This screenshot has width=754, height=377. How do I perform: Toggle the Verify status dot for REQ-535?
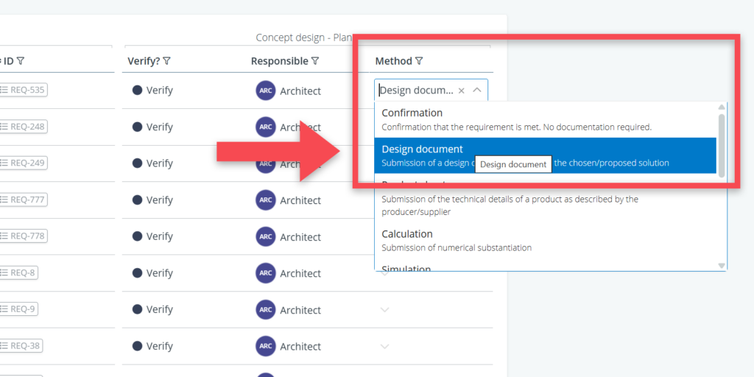137,91
